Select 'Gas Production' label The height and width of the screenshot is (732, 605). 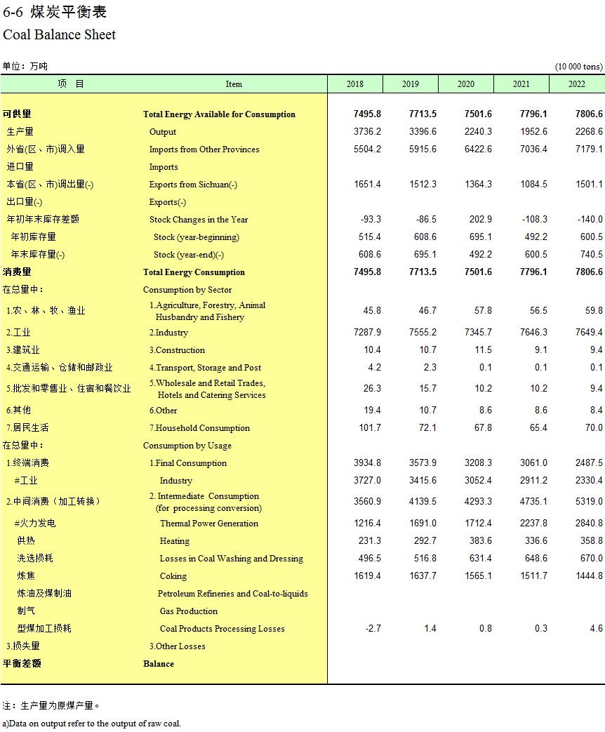click(189, 611)
